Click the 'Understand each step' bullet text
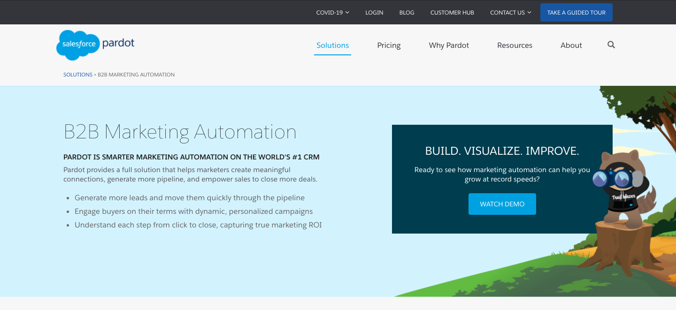 (x=198, y=225)
